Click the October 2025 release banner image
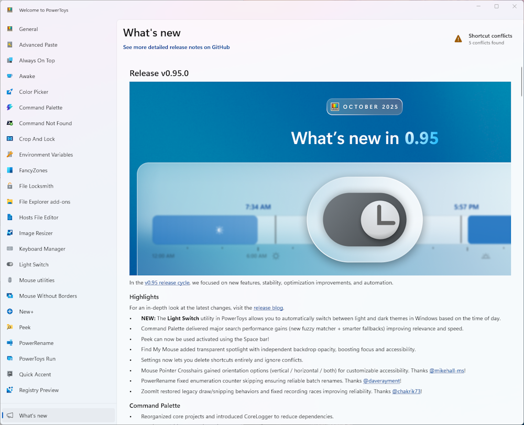524x425 pixels. tap(320, 178)
